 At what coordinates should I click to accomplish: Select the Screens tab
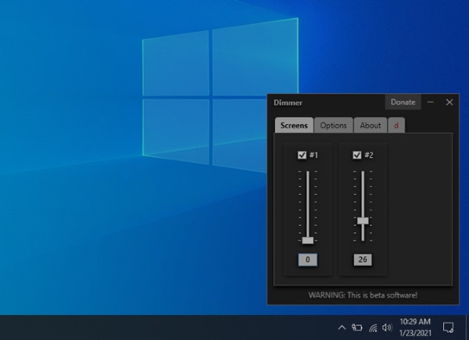point(295,125)
